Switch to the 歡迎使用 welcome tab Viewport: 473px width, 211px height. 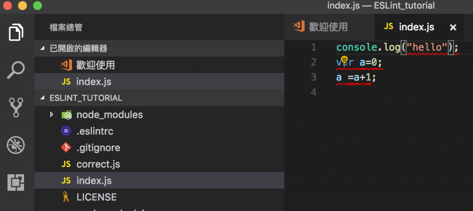329,27
